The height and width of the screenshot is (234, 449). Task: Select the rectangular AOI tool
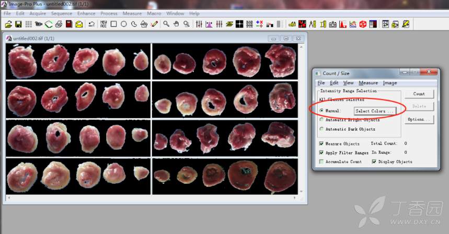coord(113,24)
